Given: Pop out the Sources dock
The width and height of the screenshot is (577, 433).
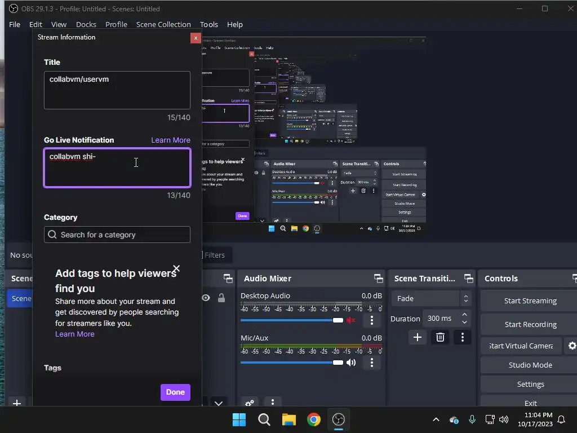Looking at the screenshot, I should tap(228, 279).
